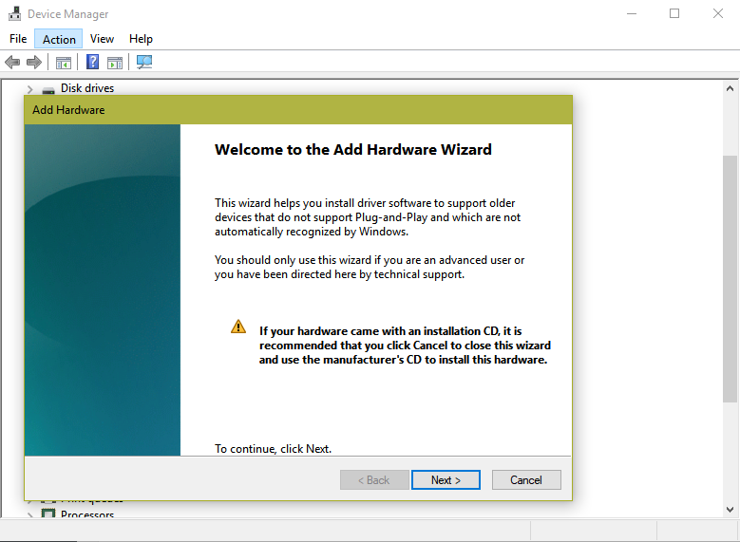
Task: Click the yellow warning triangle icon
Action: click(238, 327)
